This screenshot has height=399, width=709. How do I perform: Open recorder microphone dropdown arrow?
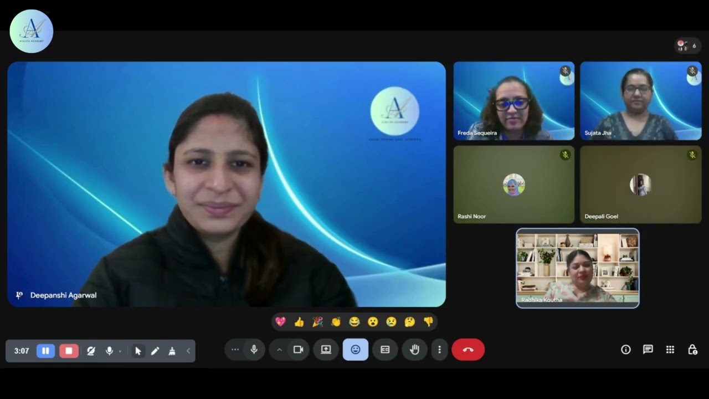(120, 351)
